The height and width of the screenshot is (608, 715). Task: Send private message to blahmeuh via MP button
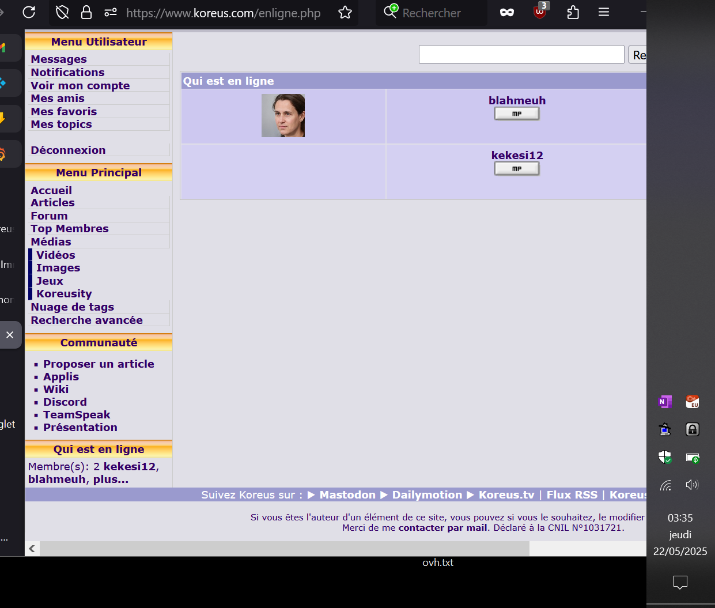[517, 114]
